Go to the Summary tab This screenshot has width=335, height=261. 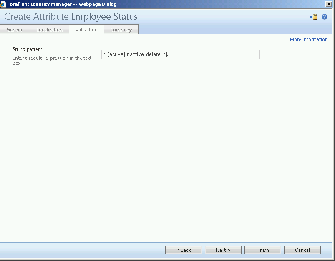[x=121, y=29]
